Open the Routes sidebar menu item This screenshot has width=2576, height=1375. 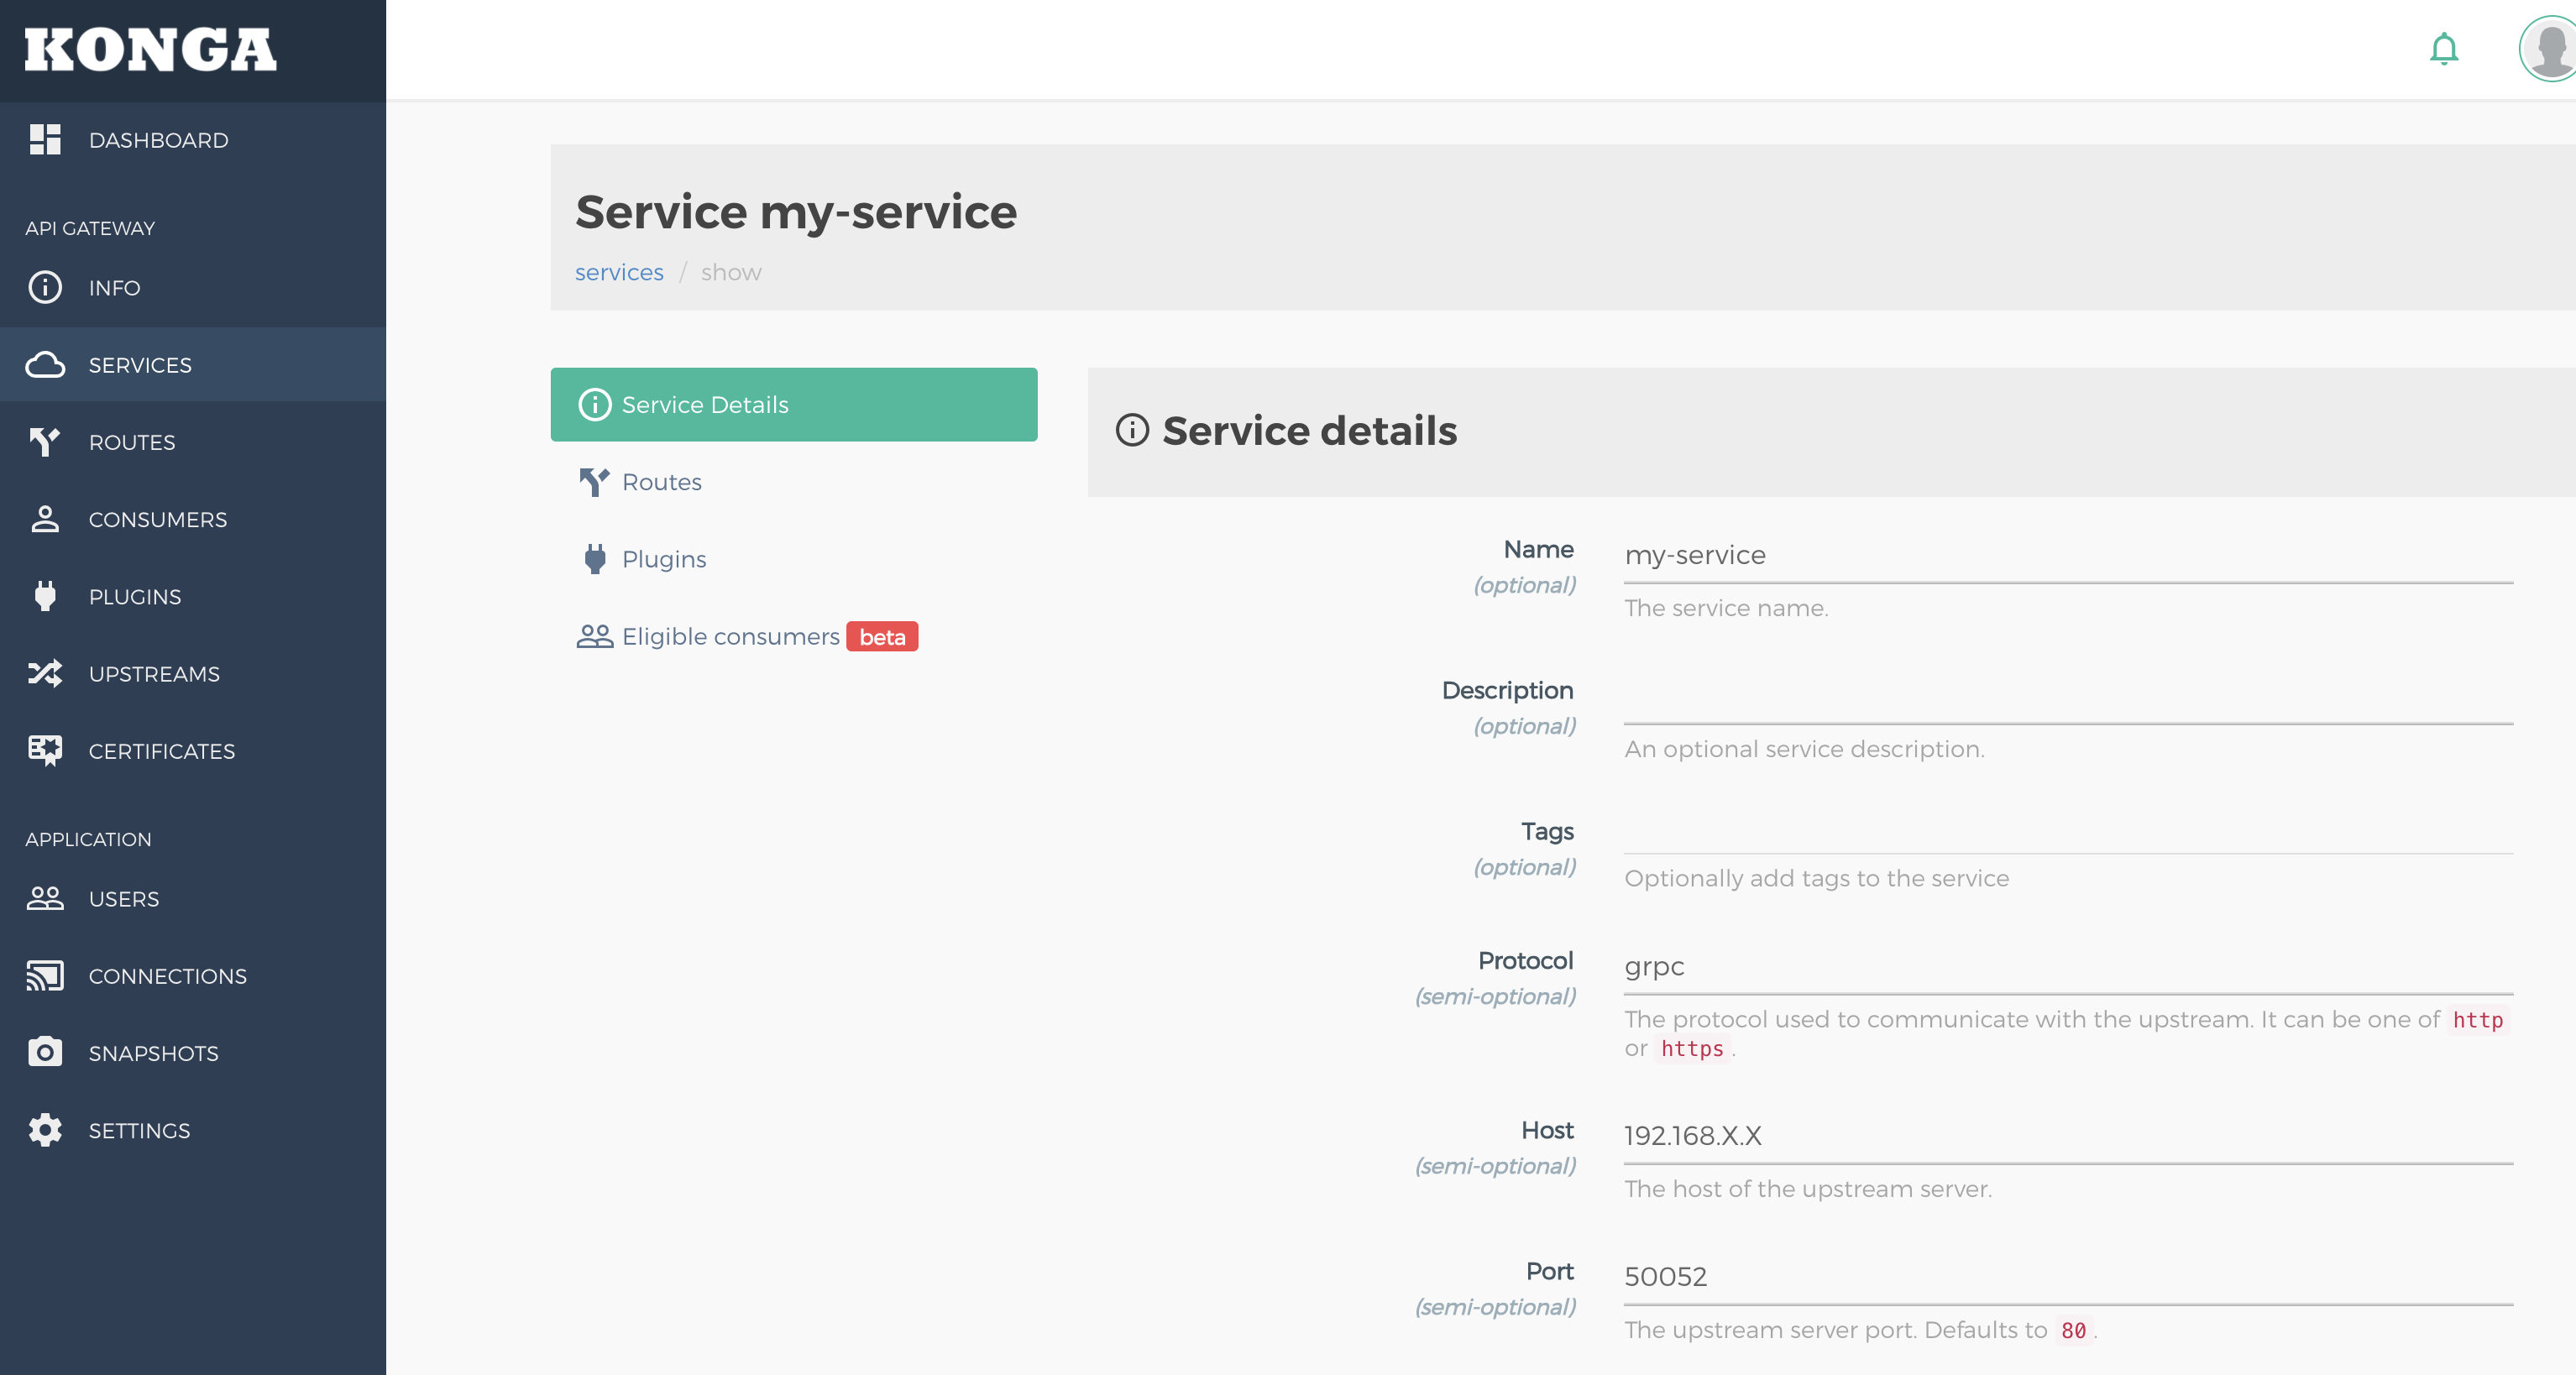click(132, 443)
